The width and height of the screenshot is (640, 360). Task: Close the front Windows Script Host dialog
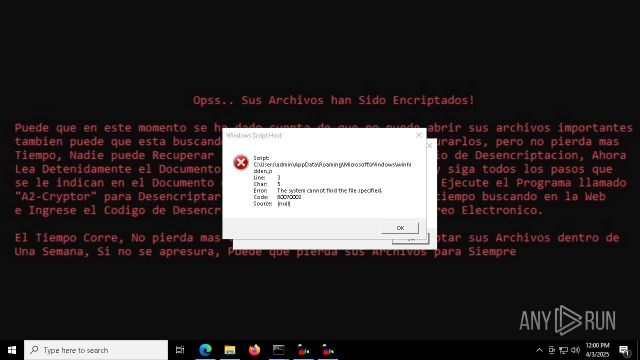419,135
